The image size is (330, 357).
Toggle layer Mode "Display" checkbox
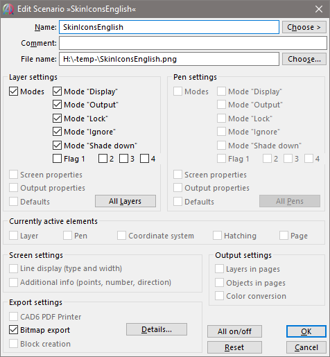(57, 92)
